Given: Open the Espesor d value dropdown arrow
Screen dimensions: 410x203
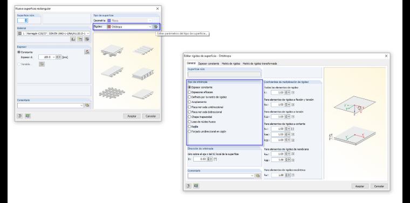Looking at the screenshot, I should tap(54, 57).
